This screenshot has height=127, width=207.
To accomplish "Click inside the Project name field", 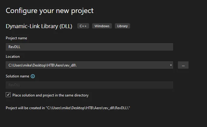I will pos(89,47).
